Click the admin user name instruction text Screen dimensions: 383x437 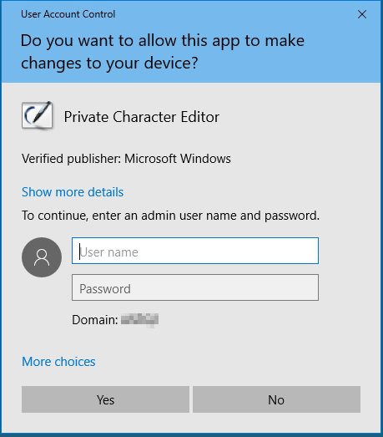pos(170,216)
